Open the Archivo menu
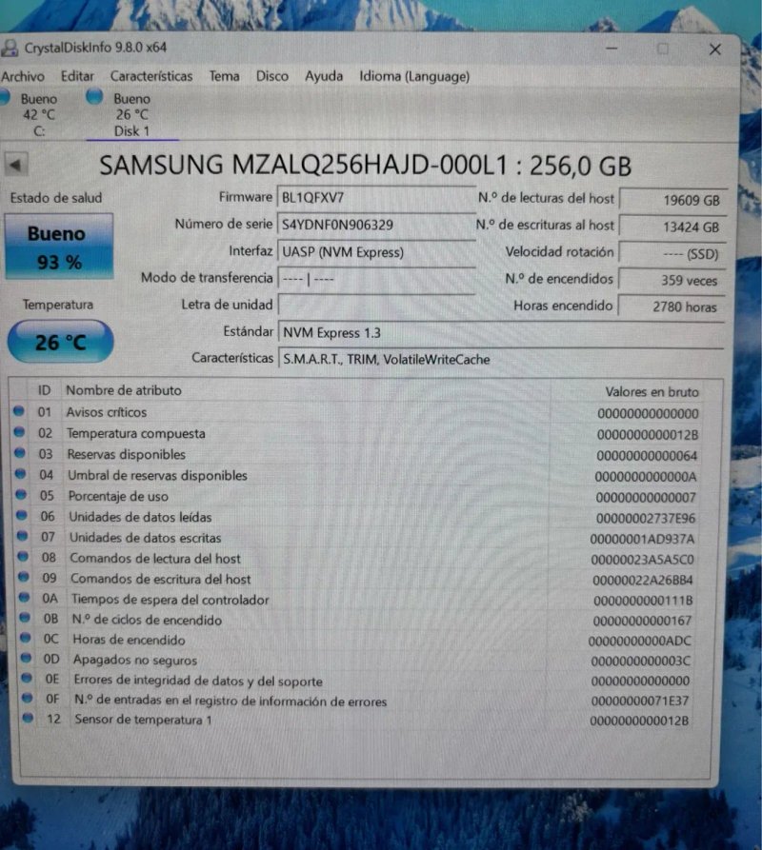 point(22,76)
